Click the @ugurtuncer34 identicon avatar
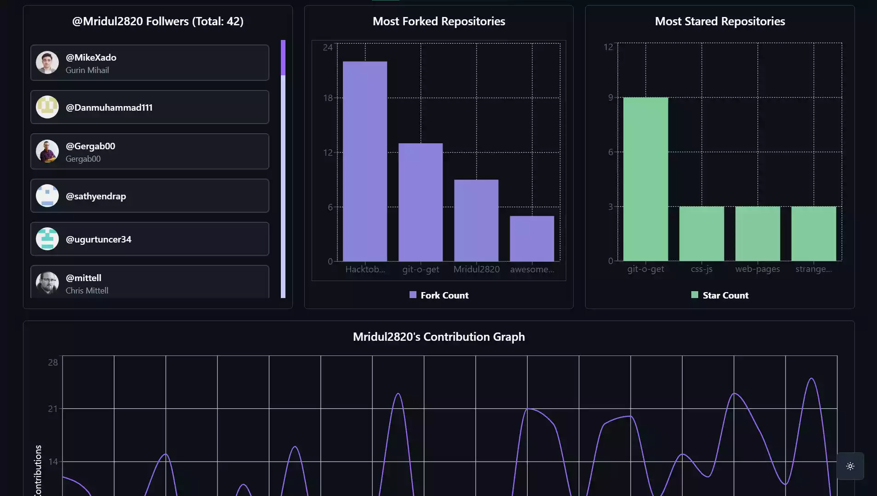The width and height of the screenshot is (877, 496). [47, 239]
